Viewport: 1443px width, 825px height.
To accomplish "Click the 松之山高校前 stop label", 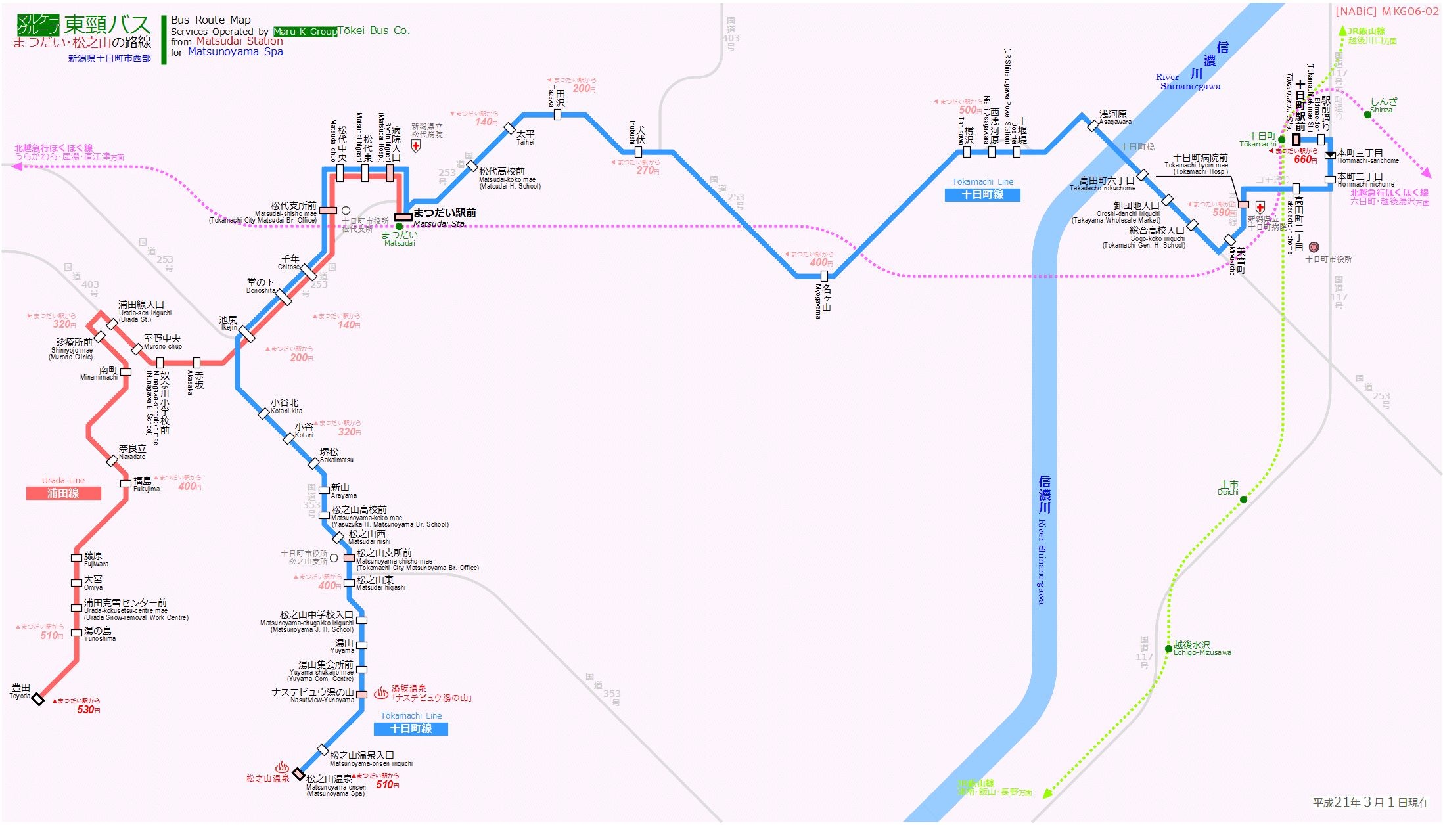I will pos(359,510).
